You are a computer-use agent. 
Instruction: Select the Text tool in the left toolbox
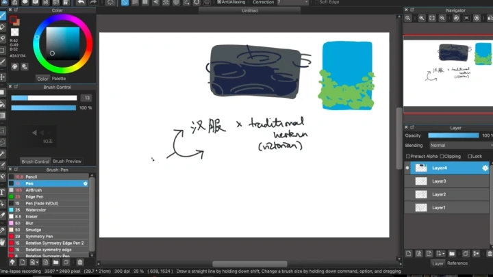pyautogui.click(x=3, y=192)
